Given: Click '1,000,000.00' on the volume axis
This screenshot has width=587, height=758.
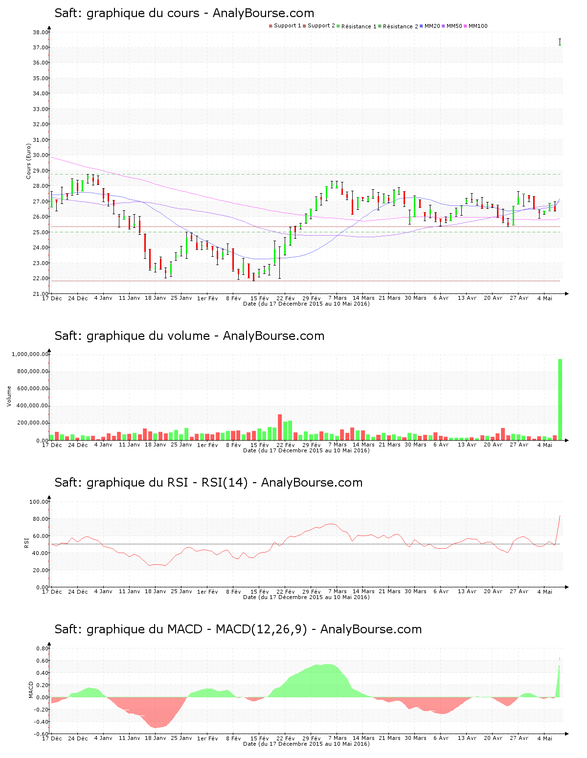Looking at the screenshot, I should (30, 354).
